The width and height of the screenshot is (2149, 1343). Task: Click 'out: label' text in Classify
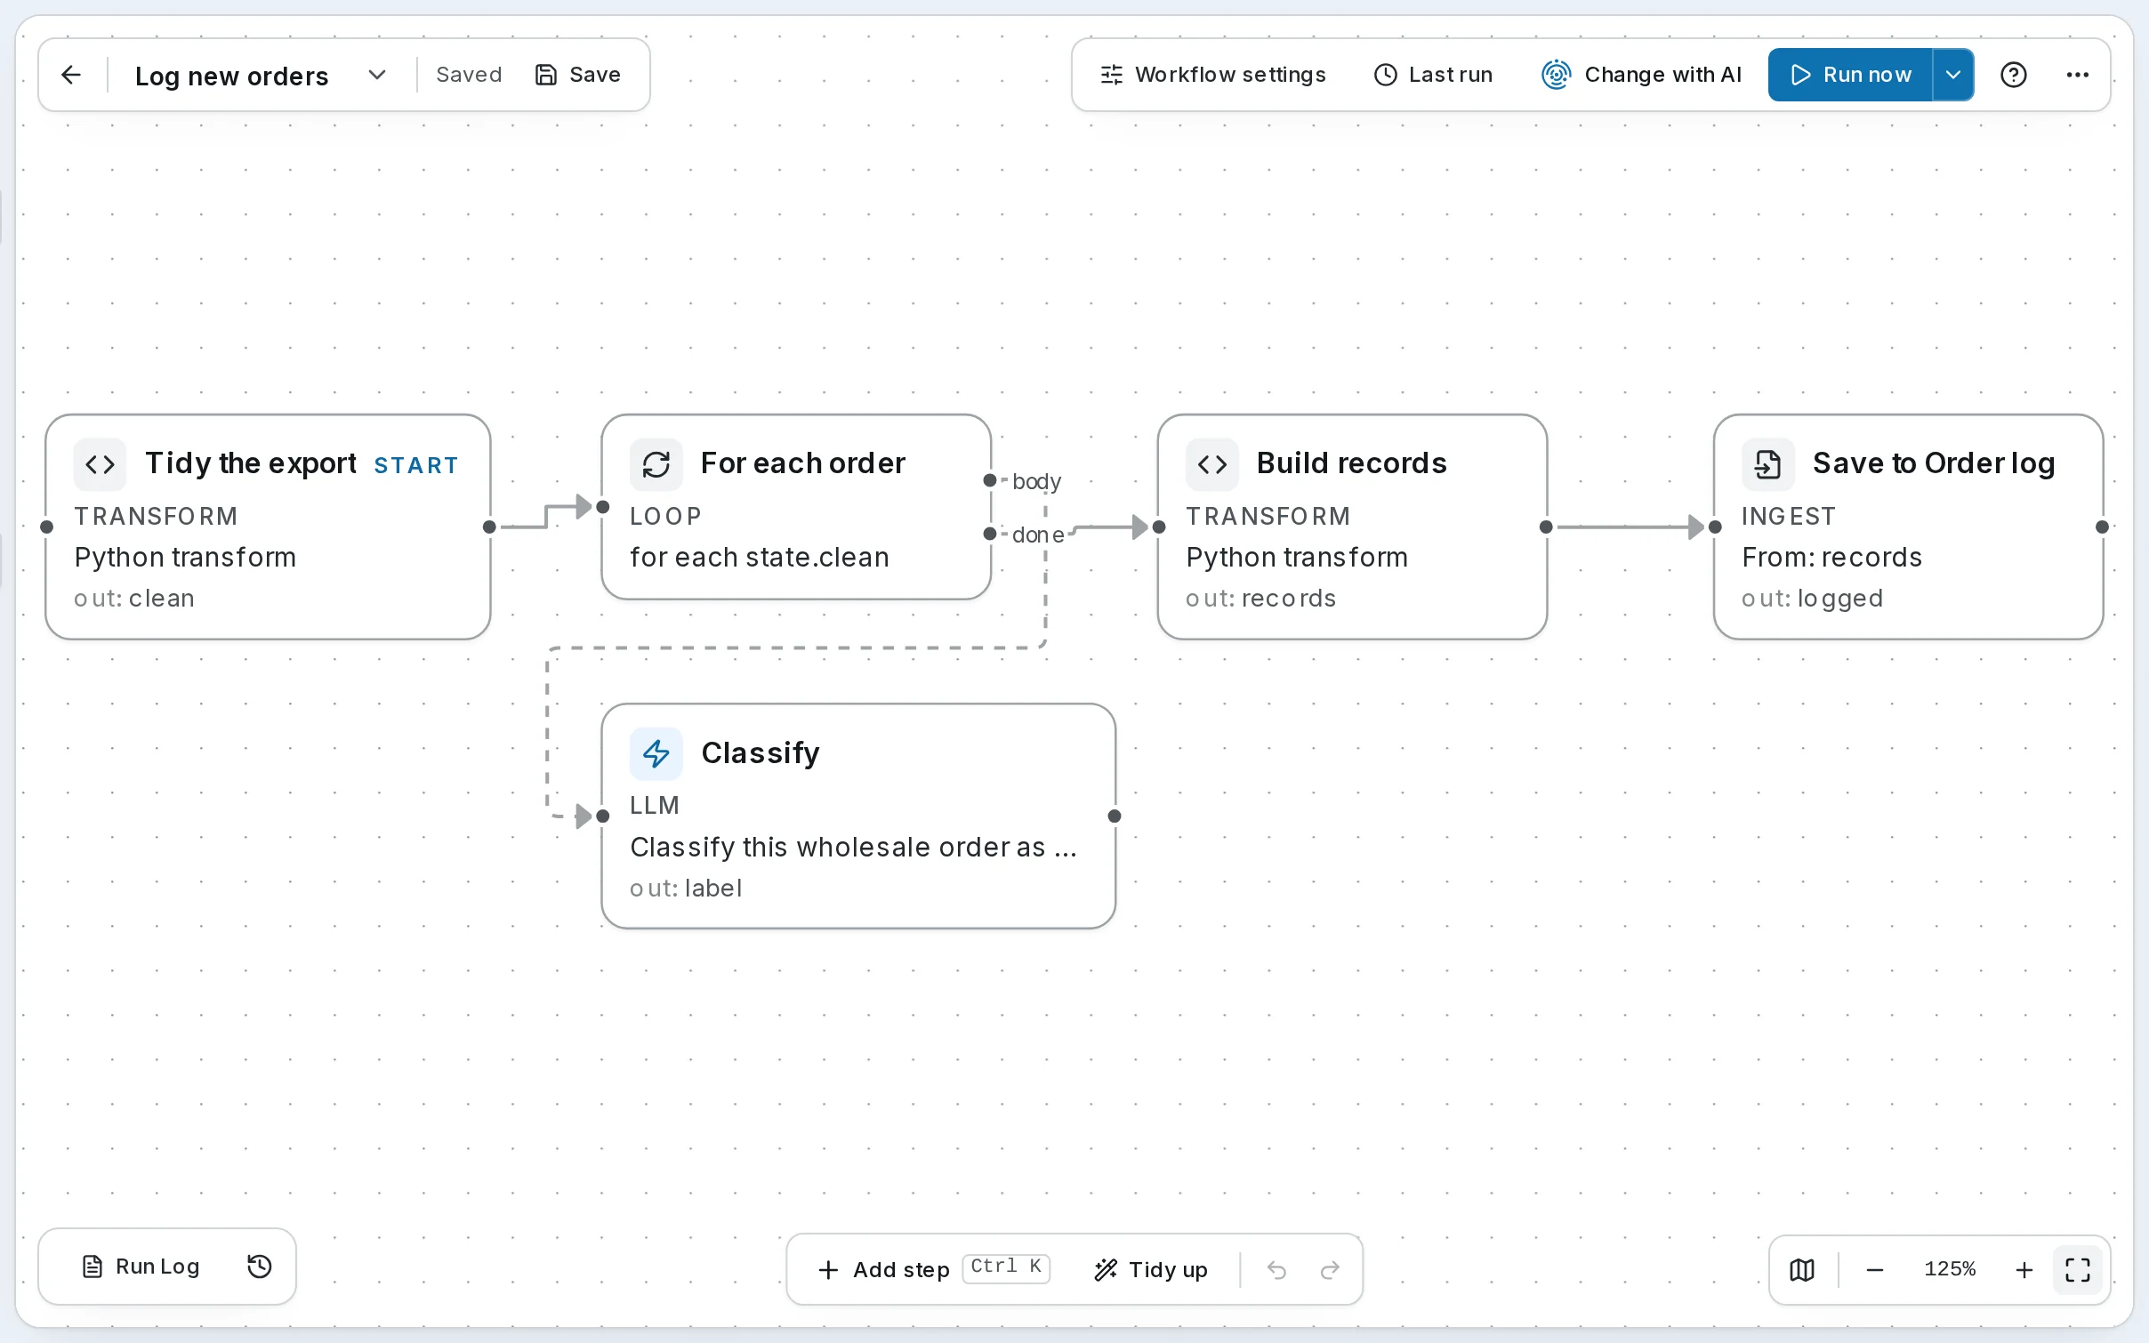click(686, 889)
